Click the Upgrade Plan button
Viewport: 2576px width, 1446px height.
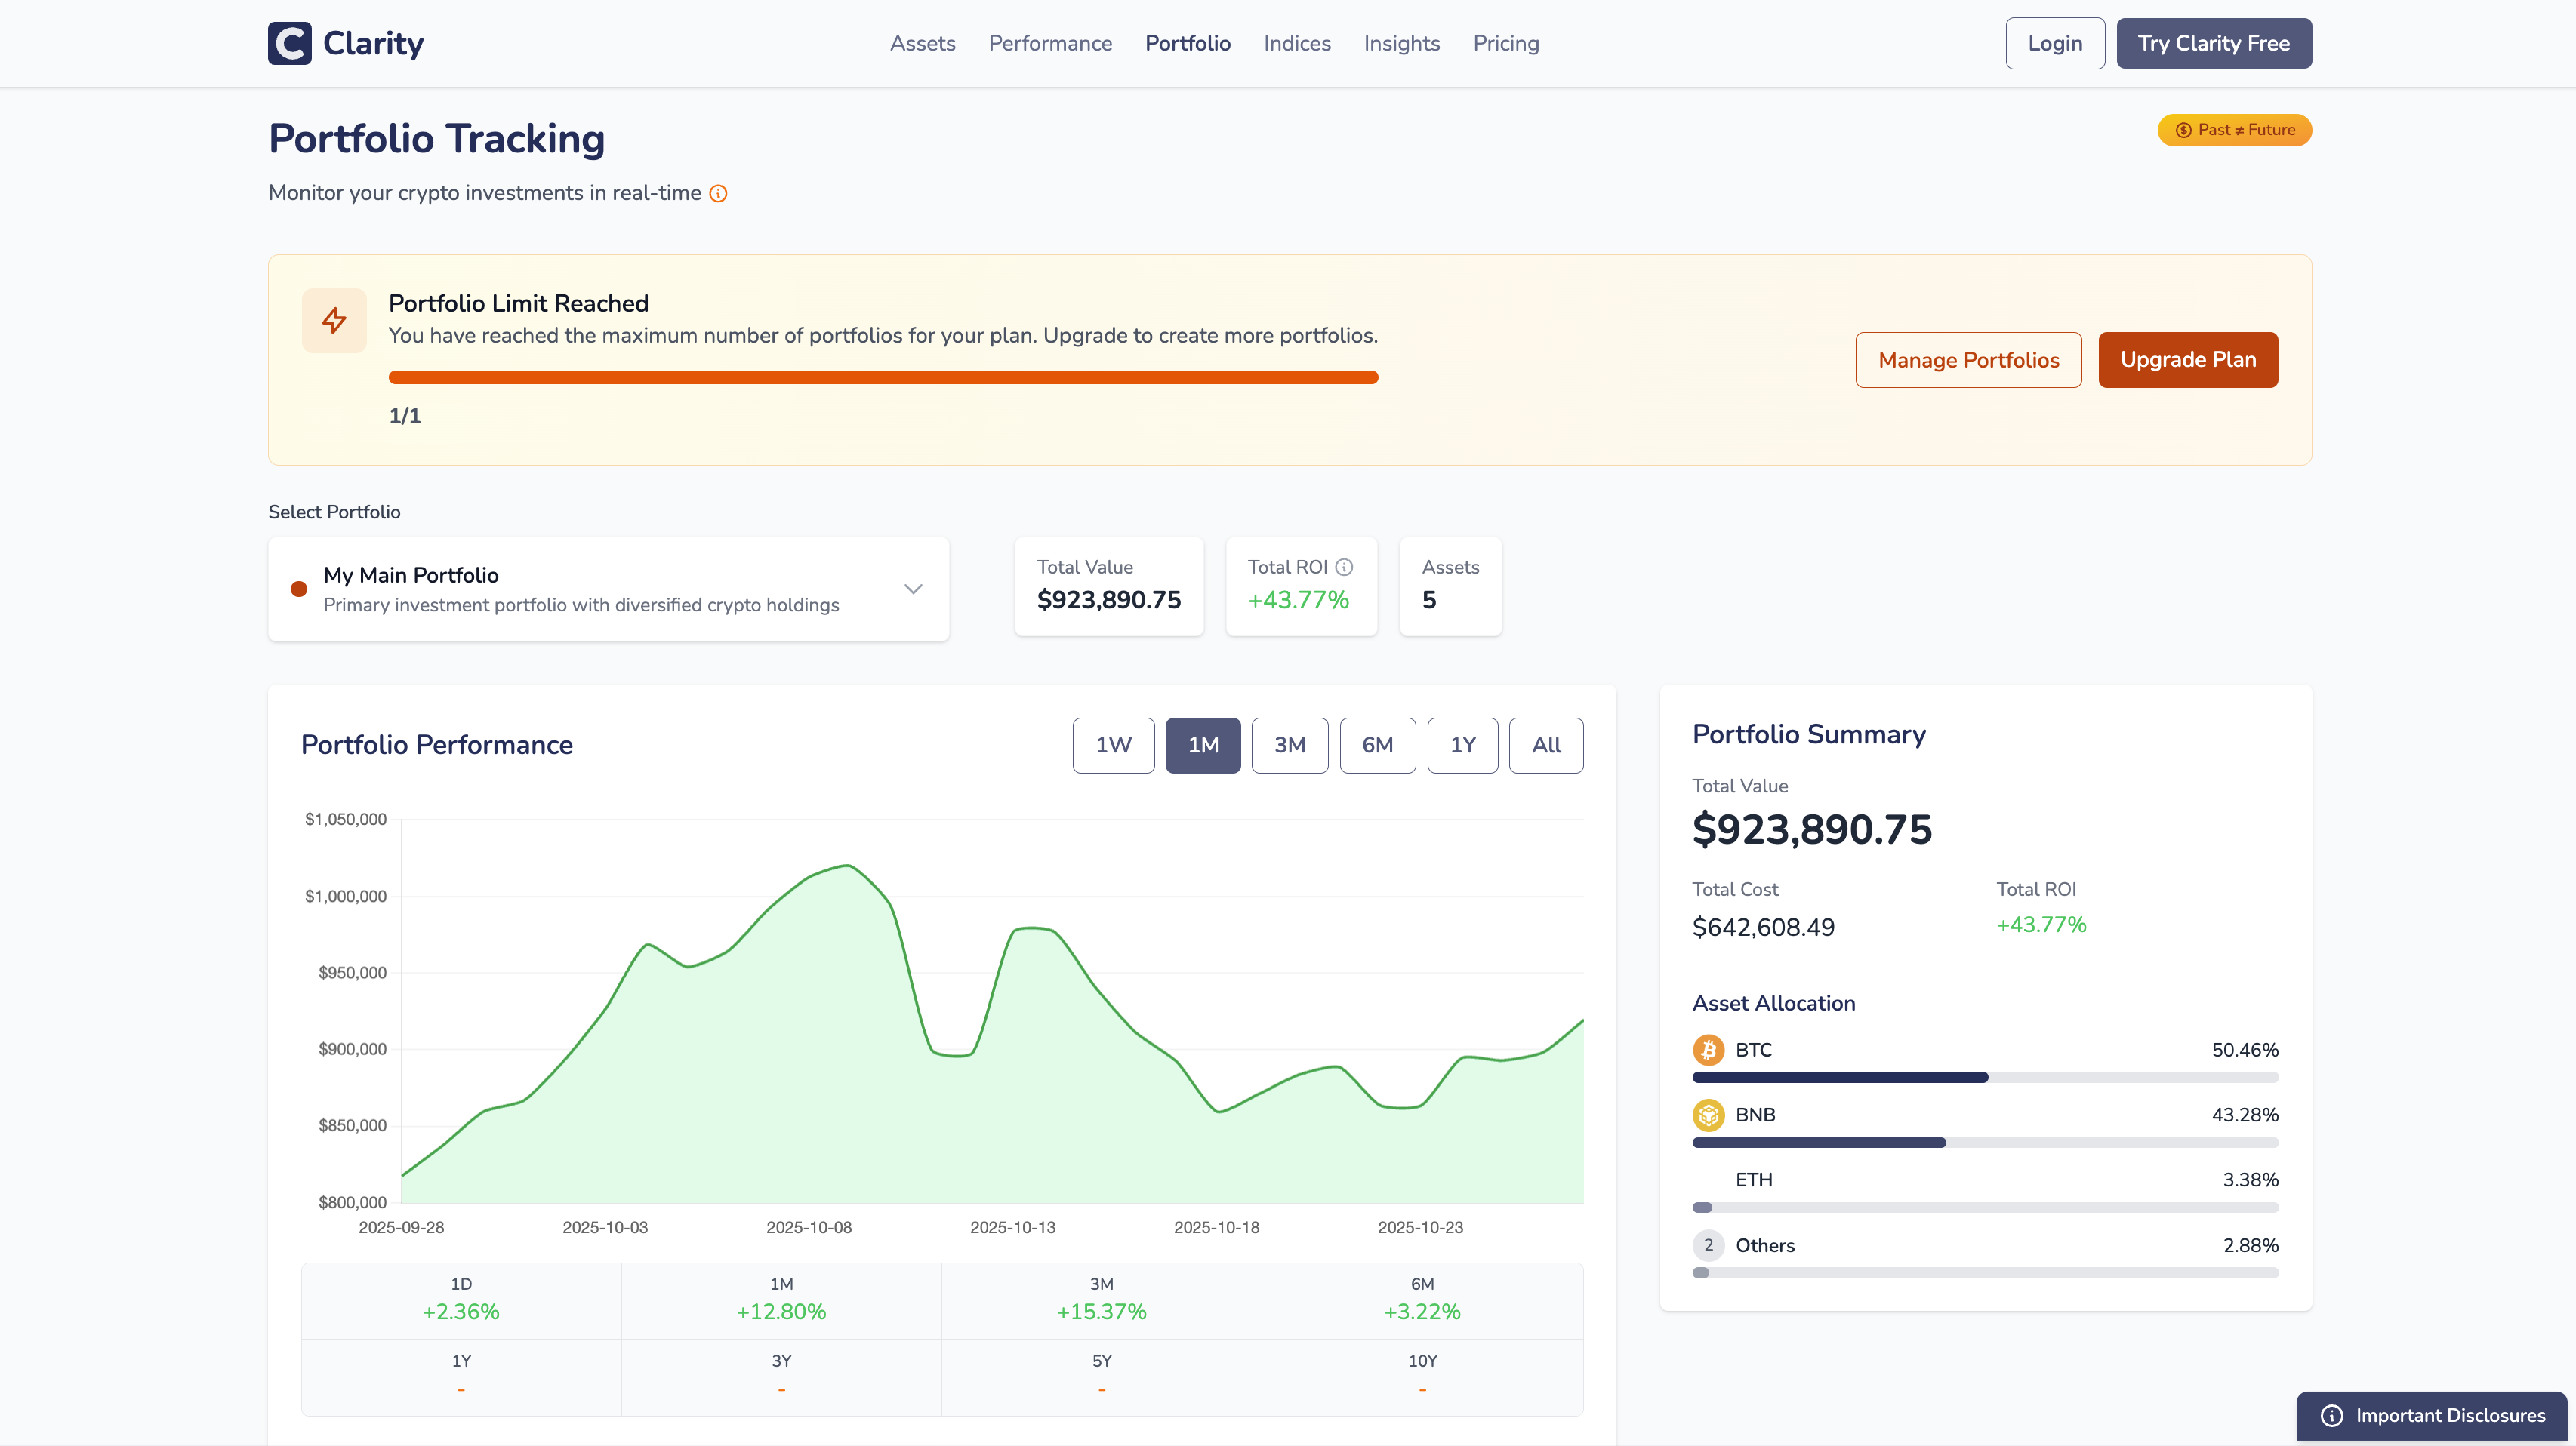coord(2187,360)
